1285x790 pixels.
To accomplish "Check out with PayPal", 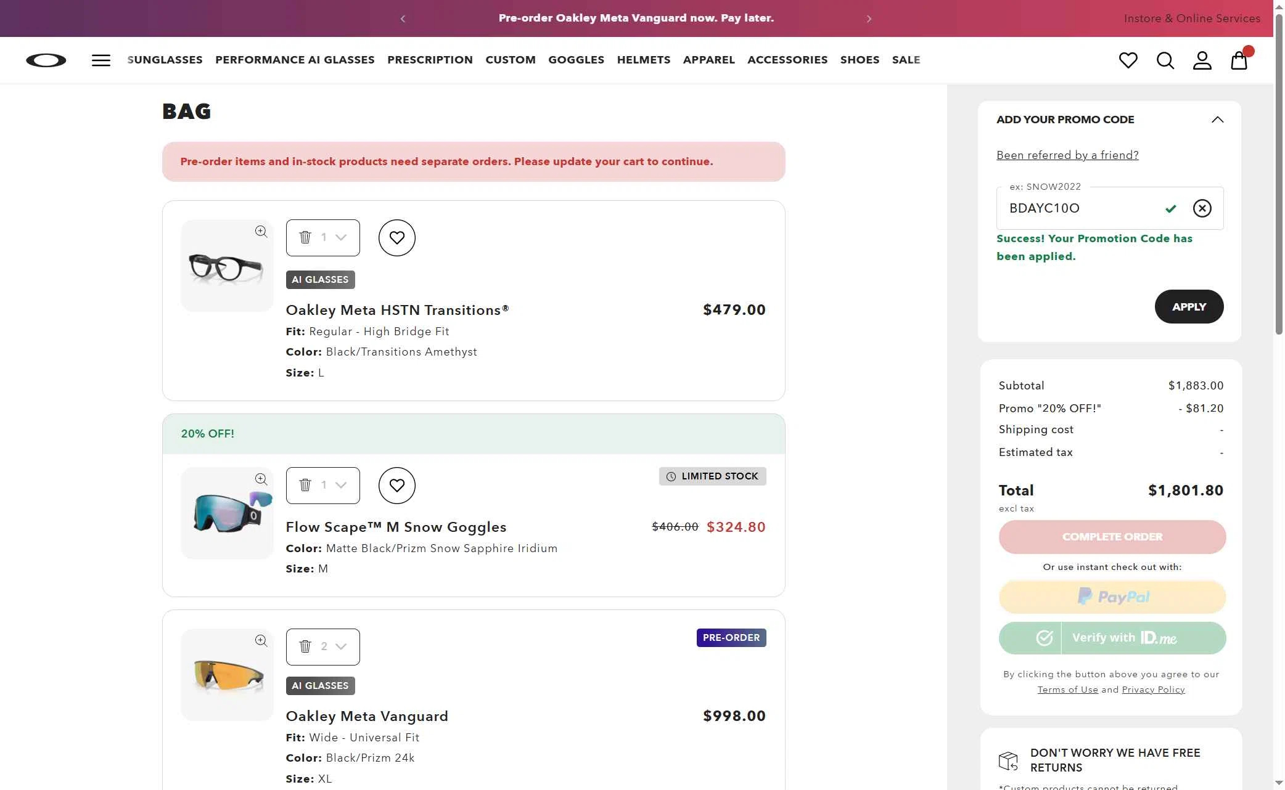I will pos(1111,597).
